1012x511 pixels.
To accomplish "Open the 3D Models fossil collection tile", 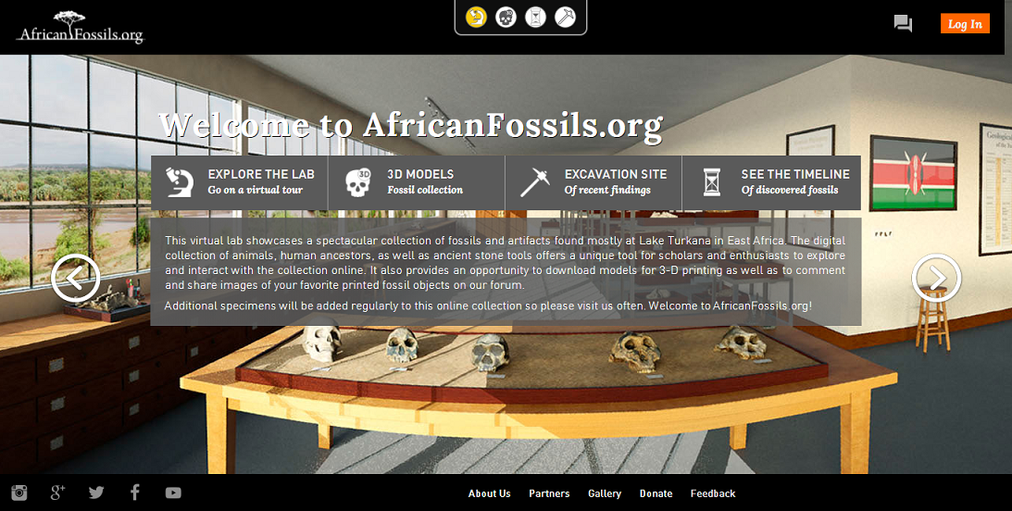I will tap(417, 182).
